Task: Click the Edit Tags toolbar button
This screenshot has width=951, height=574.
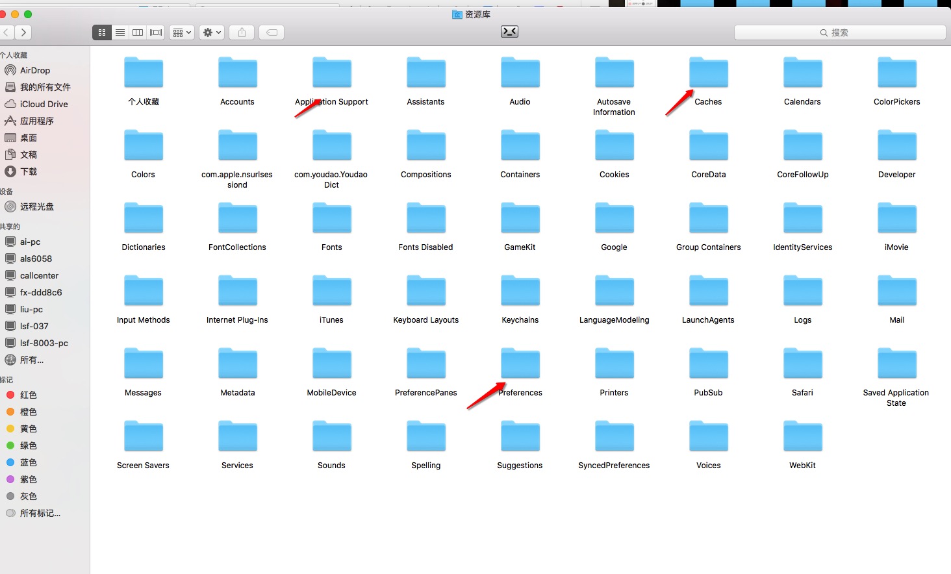Action: (x=272, y=32)
